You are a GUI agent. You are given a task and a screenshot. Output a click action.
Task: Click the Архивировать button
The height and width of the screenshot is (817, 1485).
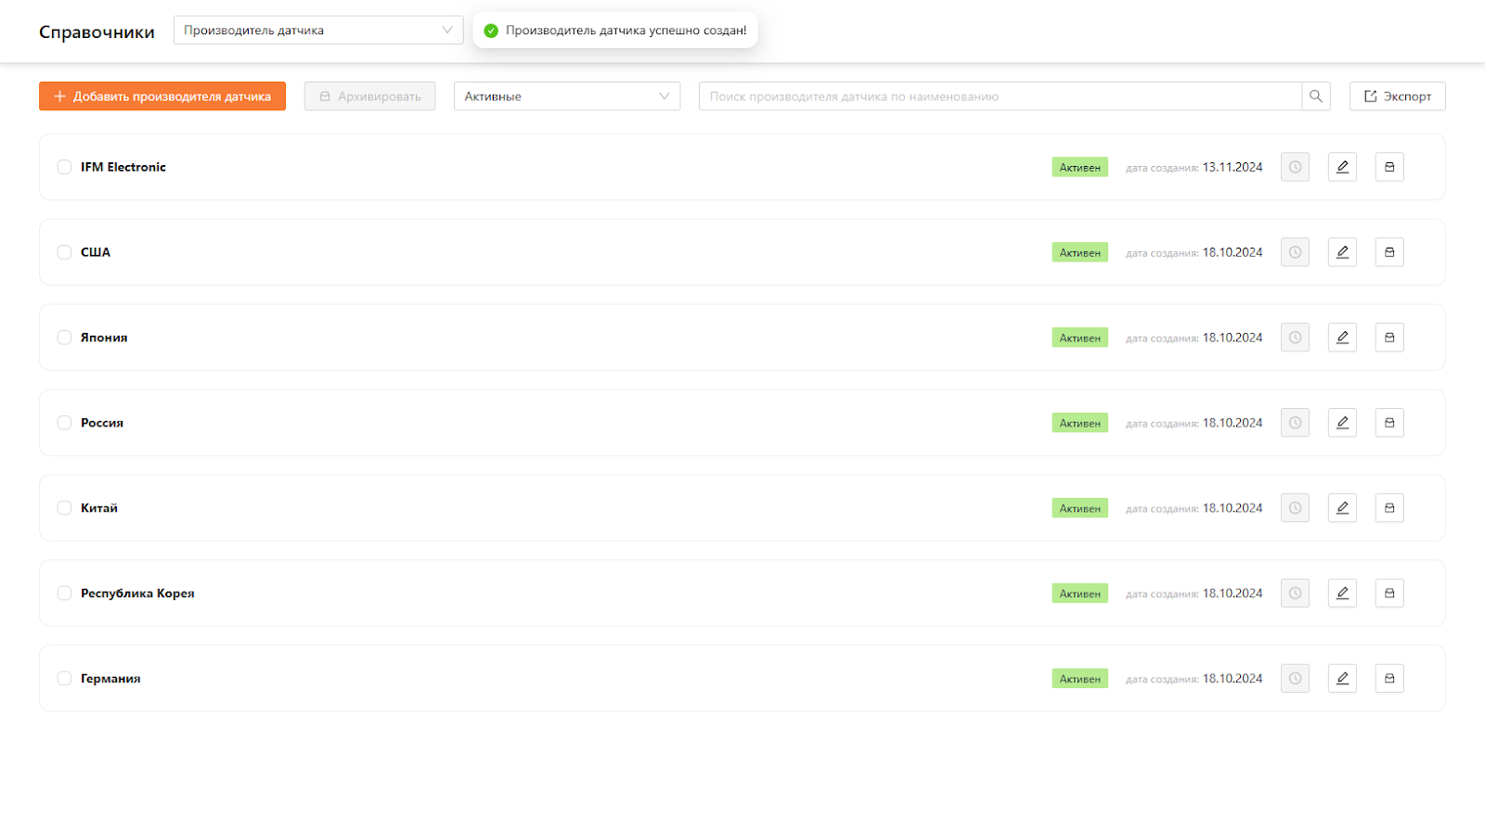point(369,96)
